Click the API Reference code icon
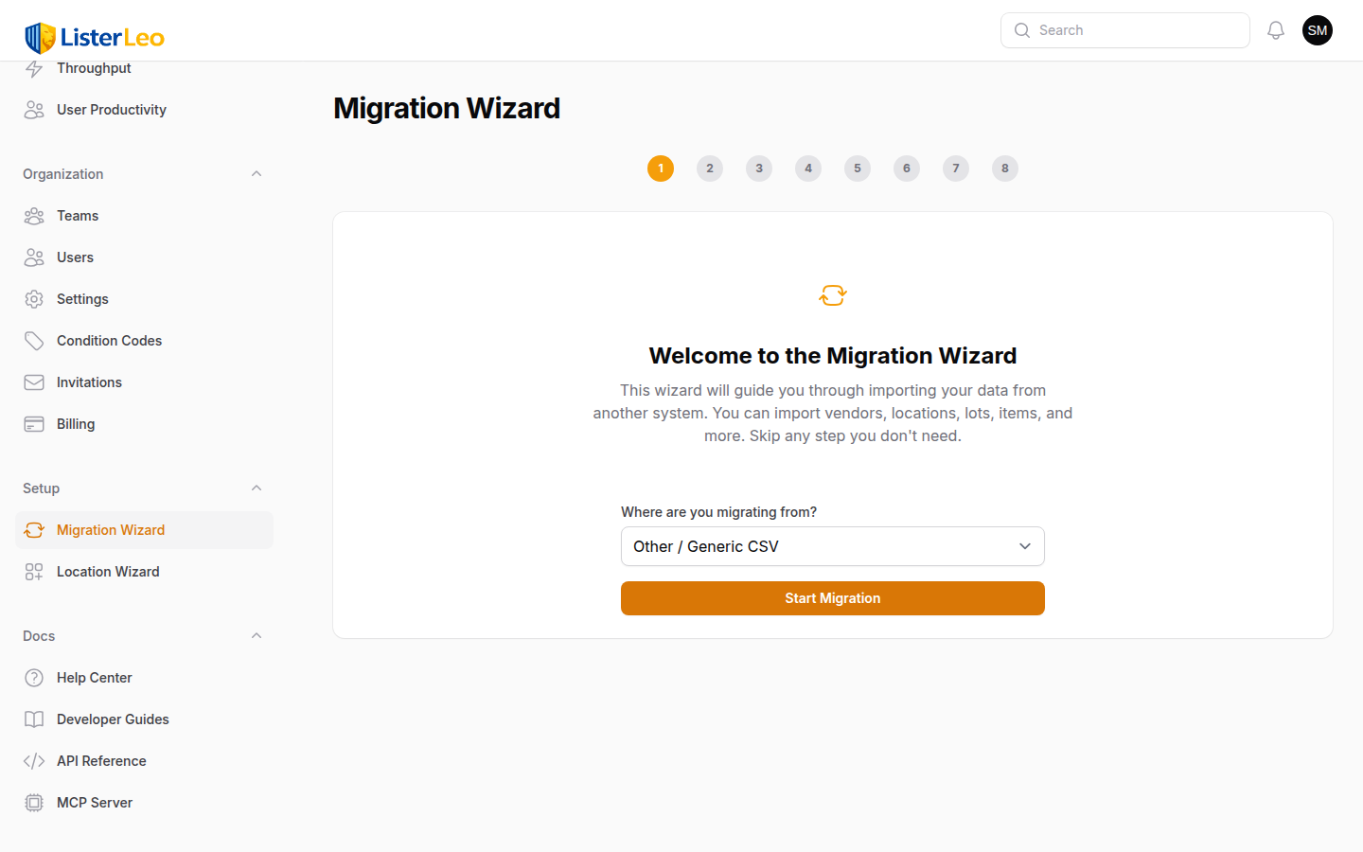The image size is (1363, 852). pyautogui.click(x=34, y=761)
